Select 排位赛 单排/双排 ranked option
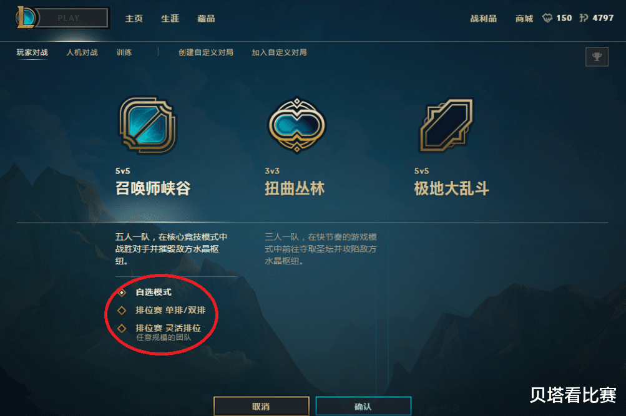626x416 pixels. coord(122,311)
